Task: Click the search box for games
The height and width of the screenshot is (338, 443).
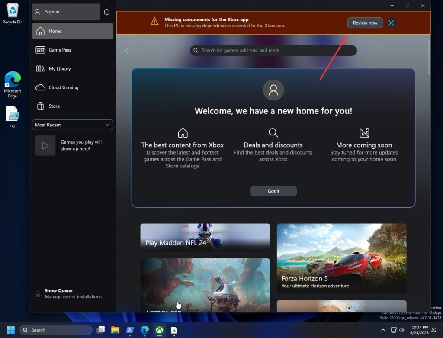Action: (x=273, y=50)
